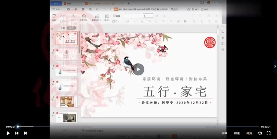277x139 pixels.
Task: Skip to the previous video
Action: click(x=17, y=133)
